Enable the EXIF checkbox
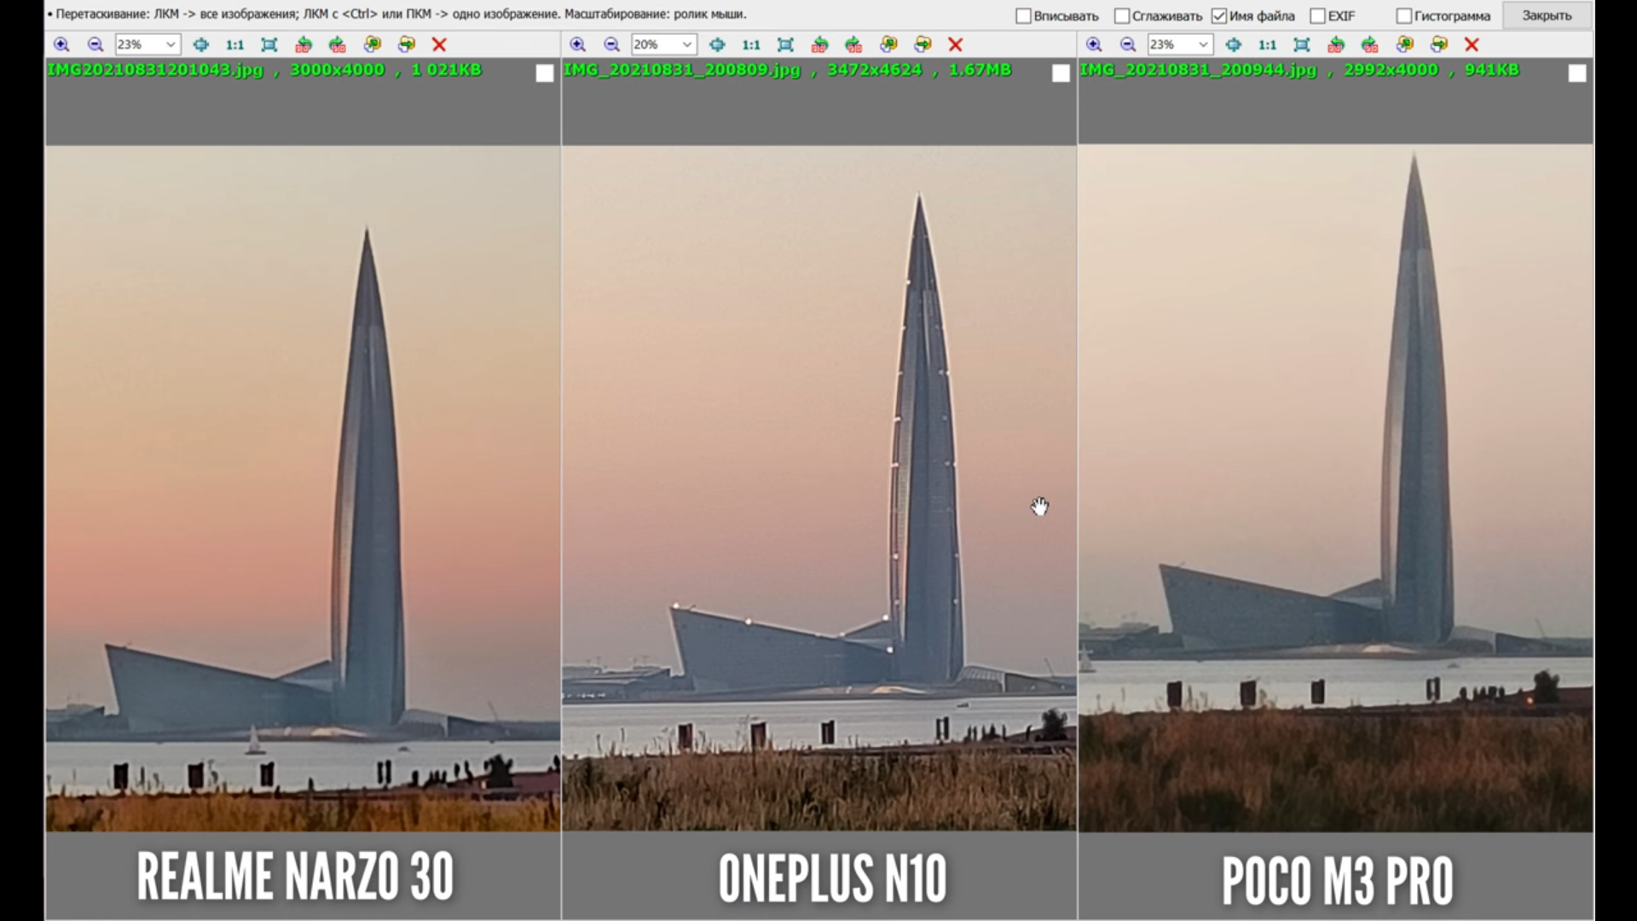 [1317, 16]
